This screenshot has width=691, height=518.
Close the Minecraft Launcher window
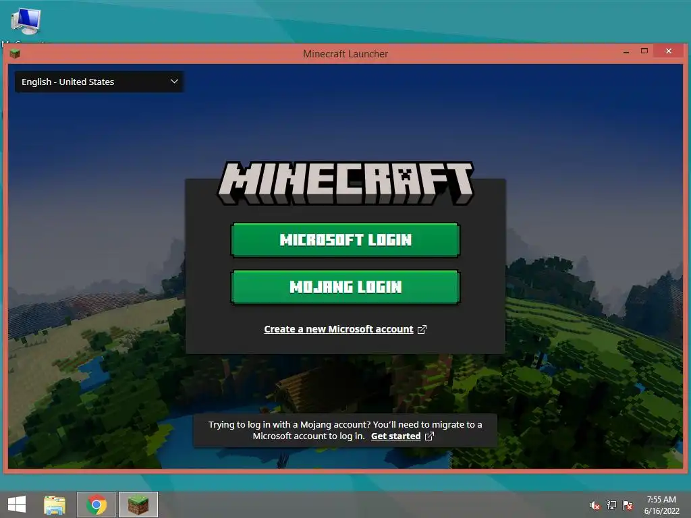(x=669, y=51)
